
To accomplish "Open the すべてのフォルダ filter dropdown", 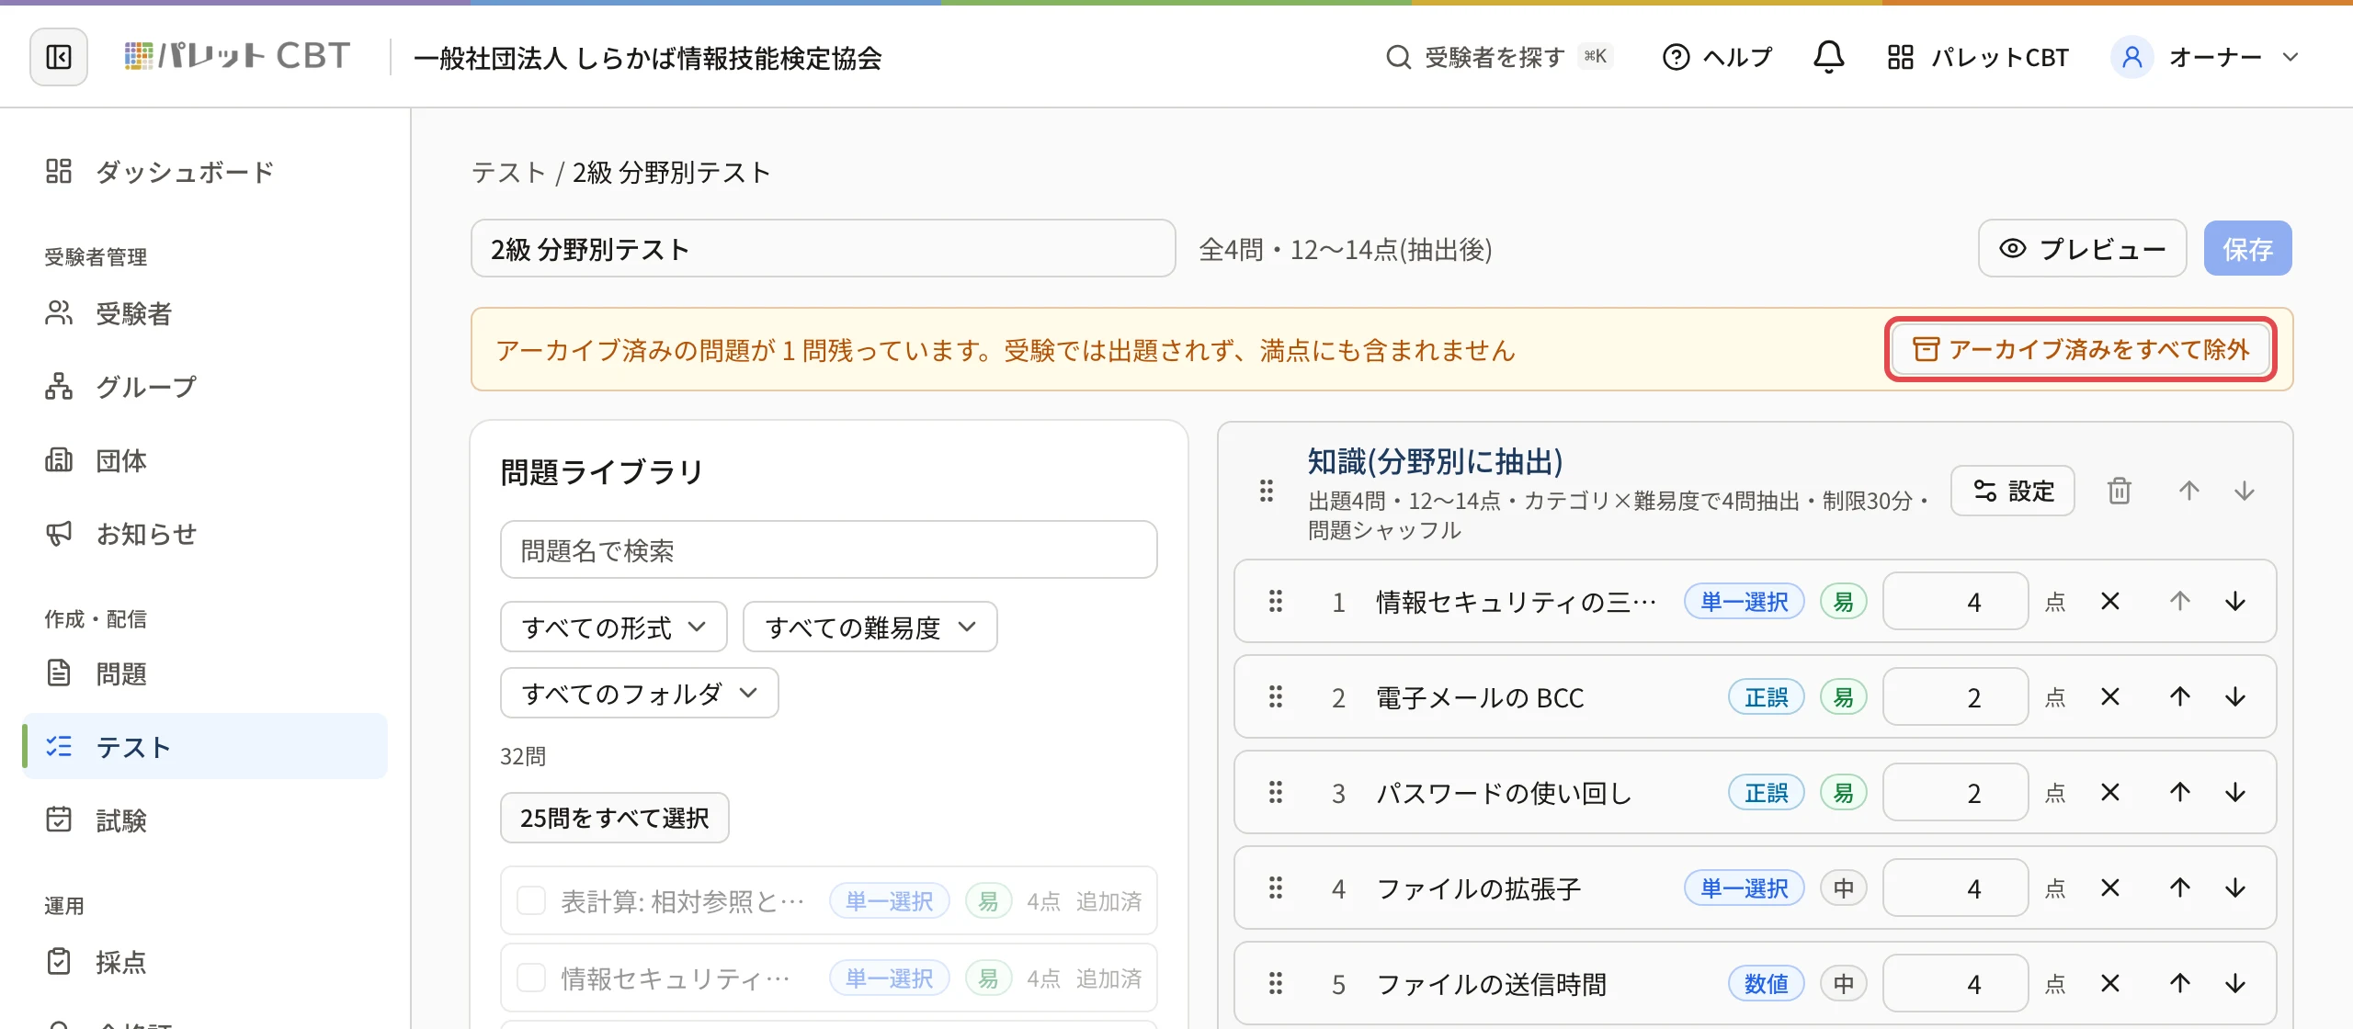I will pos(640,694).
